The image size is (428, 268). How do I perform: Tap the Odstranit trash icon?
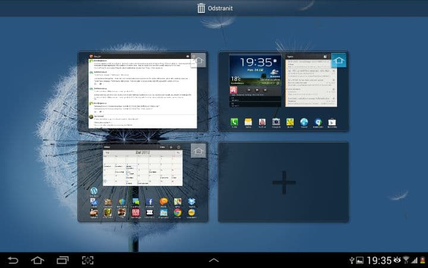[x=202, y=8]
